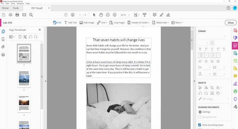238x129 pixels.
Task: Open the zoom level dropdown
Action: (129, 15)
